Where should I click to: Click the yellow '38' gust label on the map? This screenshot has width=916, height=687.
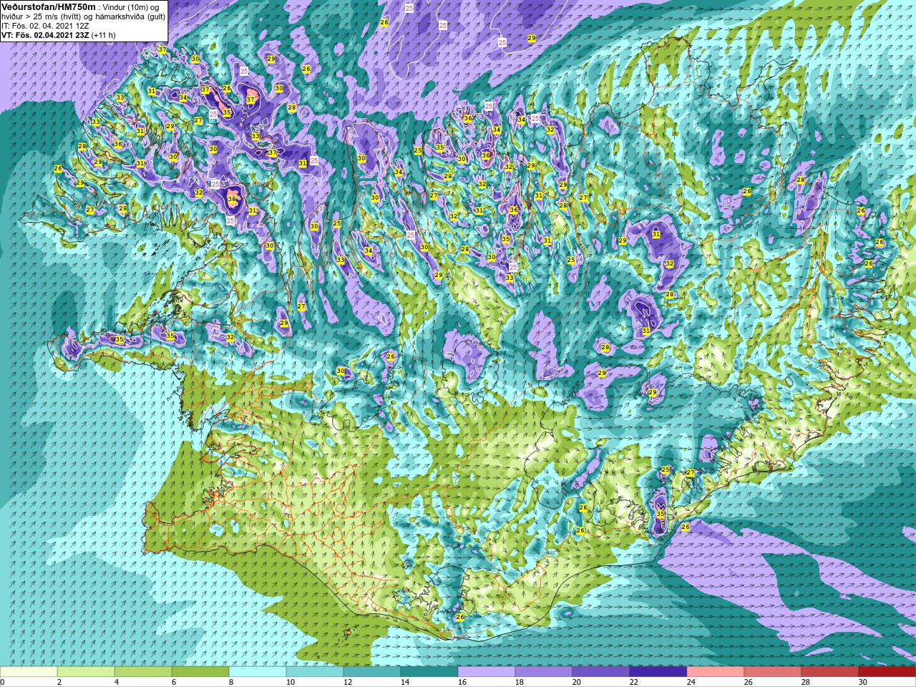click(x=232, y=200)
